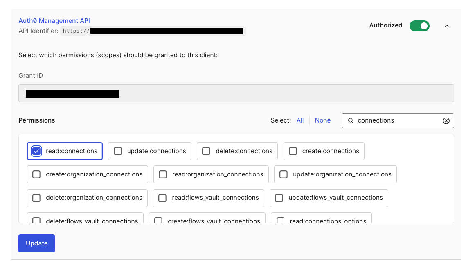The height and width of the screenshot is (272, 466).
Task: Check create:connections permission
Action: click(293, 151)
